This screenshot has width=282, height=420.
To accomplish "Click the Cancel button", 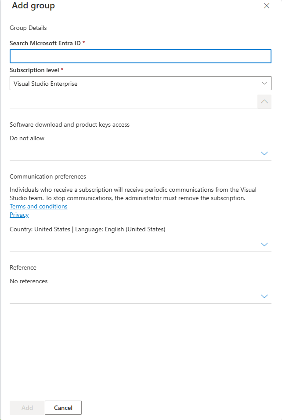I will click(x=63, y=407).
